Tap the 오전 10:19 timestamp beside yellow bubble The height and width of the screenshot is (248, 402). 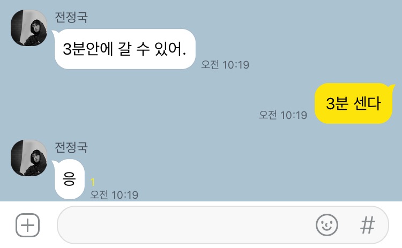(283, 115)
